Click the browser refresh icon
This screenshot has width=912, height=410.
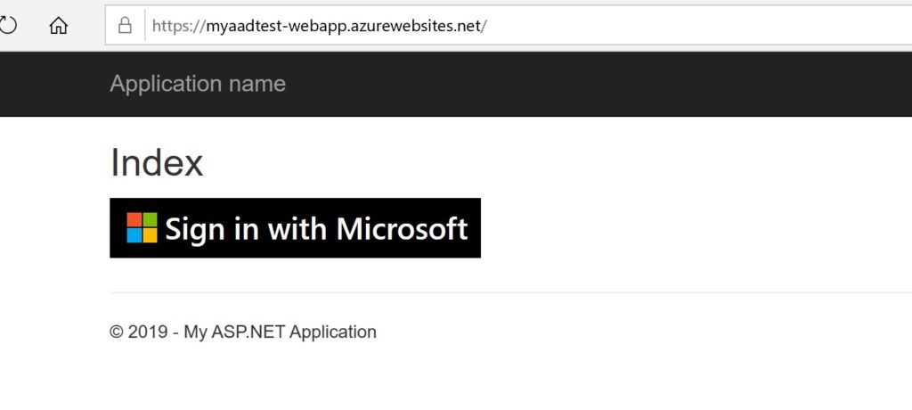[x=7, y=25]
